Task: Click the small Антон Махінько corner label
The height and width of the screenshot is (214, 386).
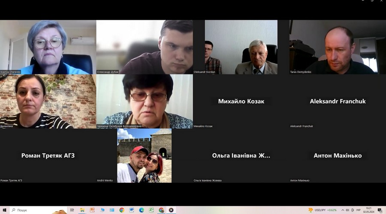Action: (300, 180)
